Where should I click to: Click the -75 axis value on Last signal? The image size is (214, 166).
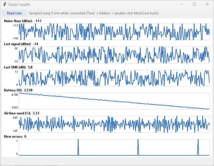pos(16,61)
